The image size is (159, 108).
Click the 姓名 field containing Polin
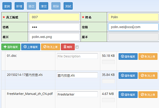[x=133, y=17]
